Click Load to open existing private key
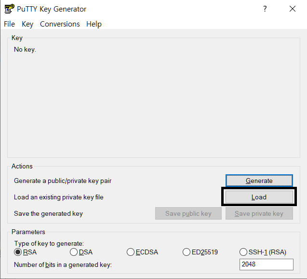The height and width of the screenshot is (279, 307). coord(259,197)
